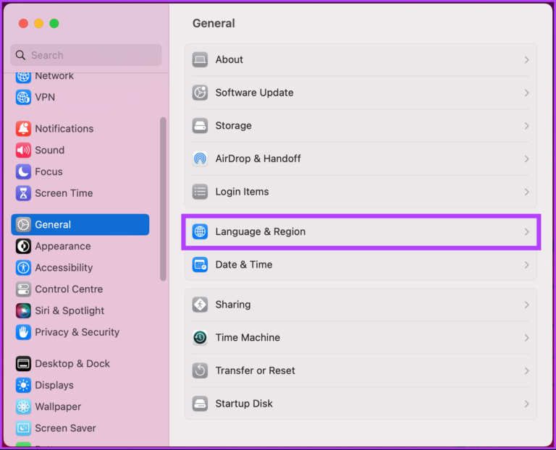Expand the Software Update row chevron
Viewport: 556px width, 450px height.
click(x=526, y=93)
